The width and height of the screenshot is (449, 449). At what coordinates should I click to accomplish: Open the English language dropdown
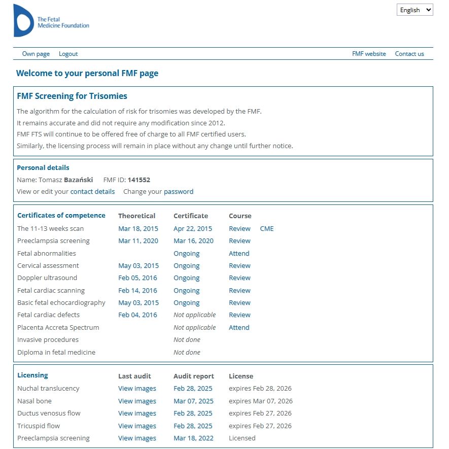(x=415, y=10)
